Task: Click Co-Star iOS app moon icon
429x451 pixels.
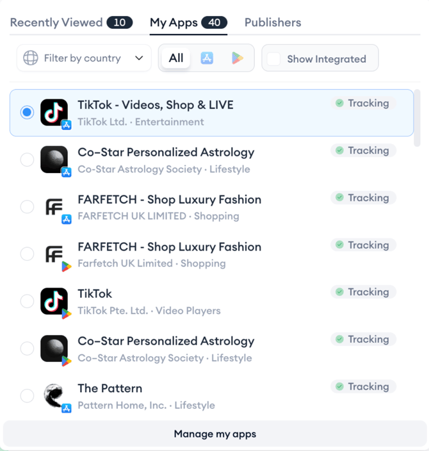Action: 54,160
